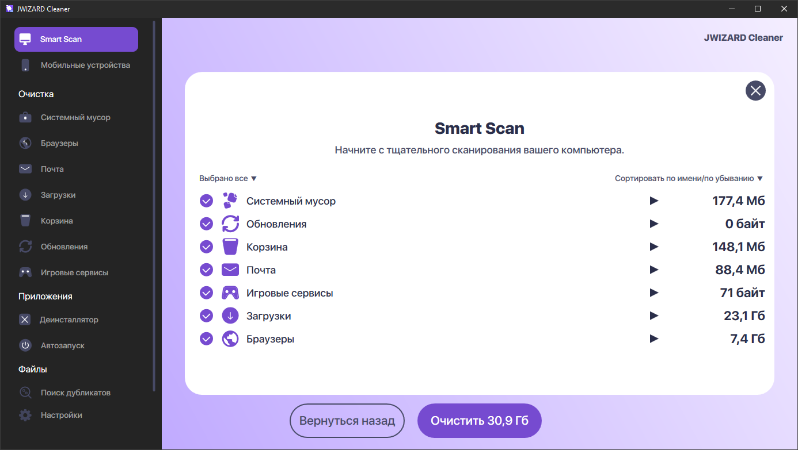Screen dimensions: 798x450
Task: Select the Почта envelope icon in sidebar
Action: click(25, 168)
